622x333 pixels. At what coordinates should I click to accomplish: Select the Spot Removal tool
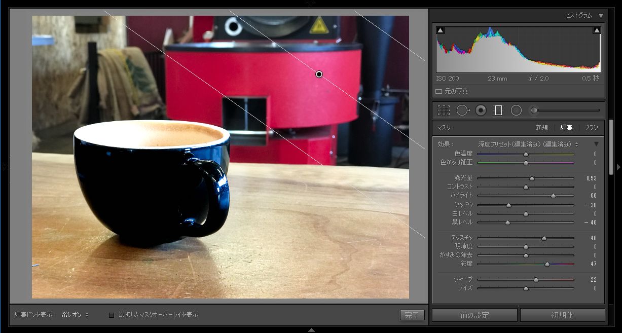(x=463, y=110)
